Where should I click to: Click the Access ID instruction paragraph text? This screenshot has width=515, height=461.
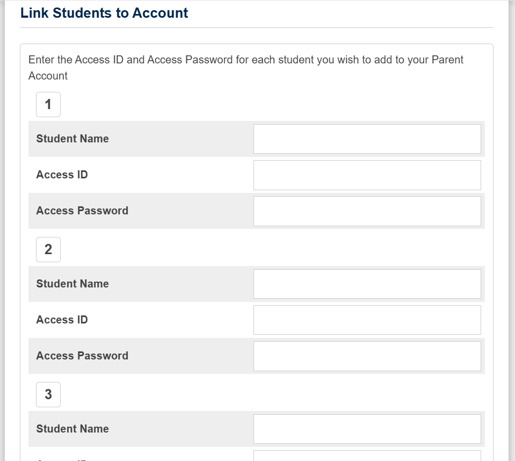[x=245, y=60]
